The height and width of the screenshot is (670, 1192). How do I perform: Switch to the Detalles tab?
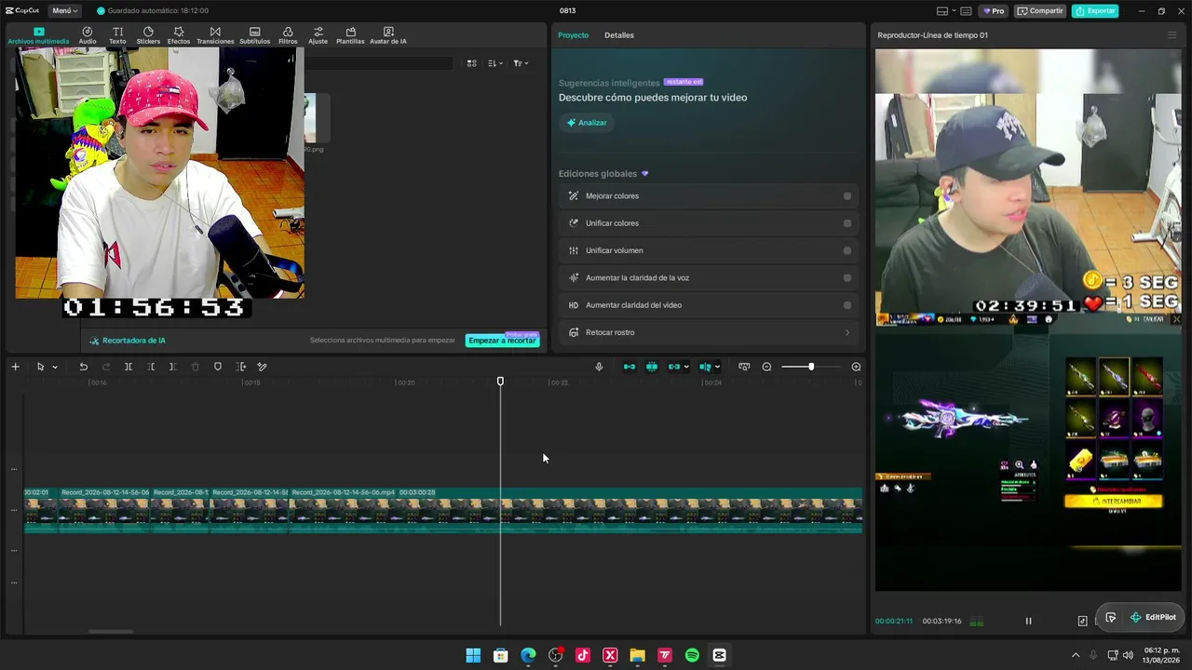click(x=619, y=35)
